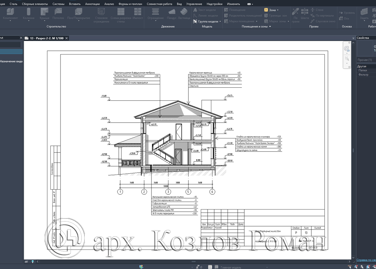Select the Ось grid tool

(x=344, y=18)
